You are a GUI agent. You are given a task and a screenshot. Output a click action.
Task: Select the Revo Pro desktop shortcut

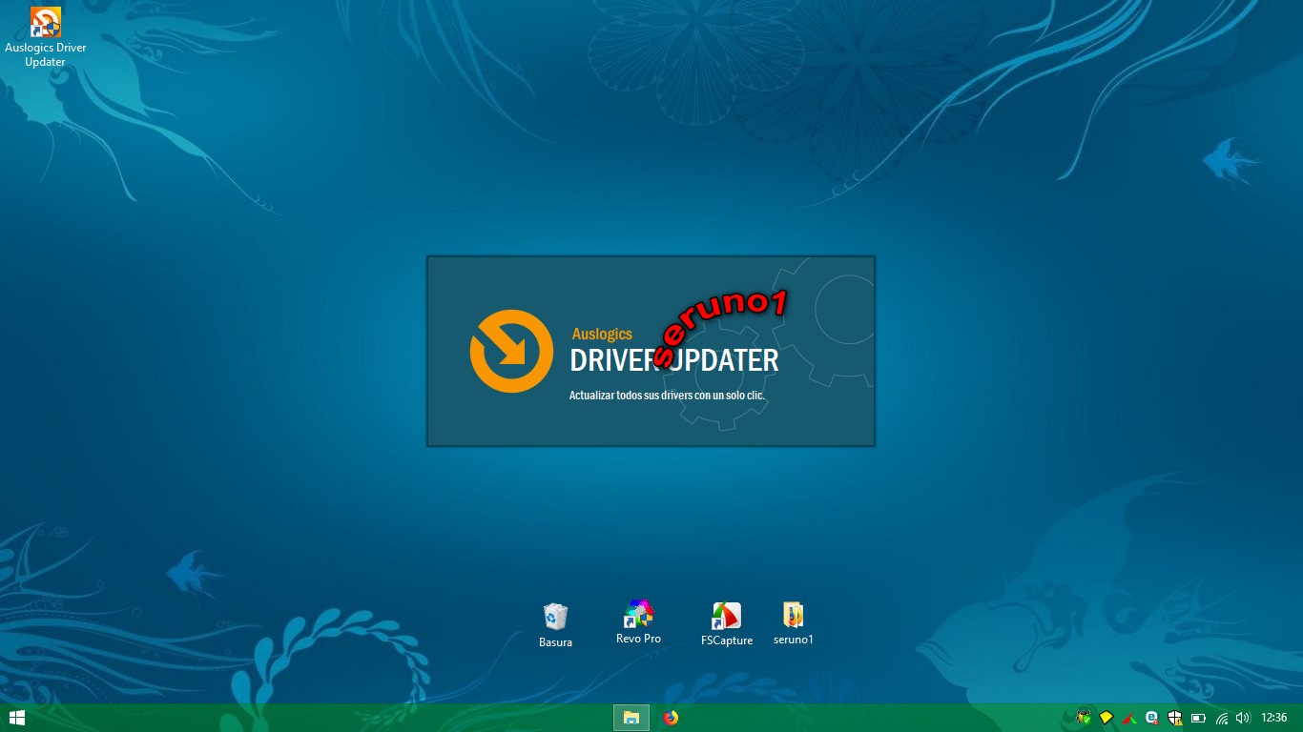click(x=638, y=614)
